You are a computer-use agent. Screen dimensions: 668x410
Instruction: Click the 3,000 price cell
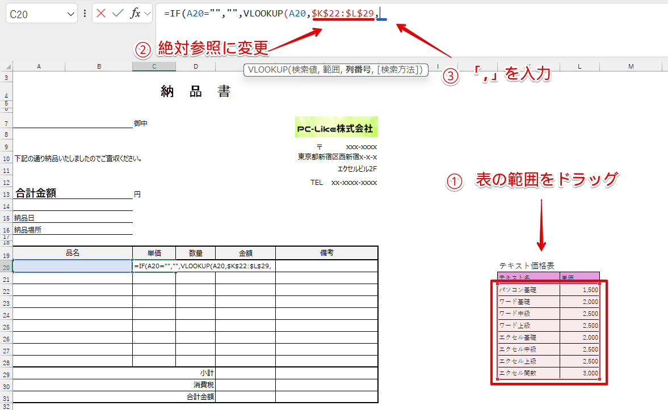(x=580, y=373)
